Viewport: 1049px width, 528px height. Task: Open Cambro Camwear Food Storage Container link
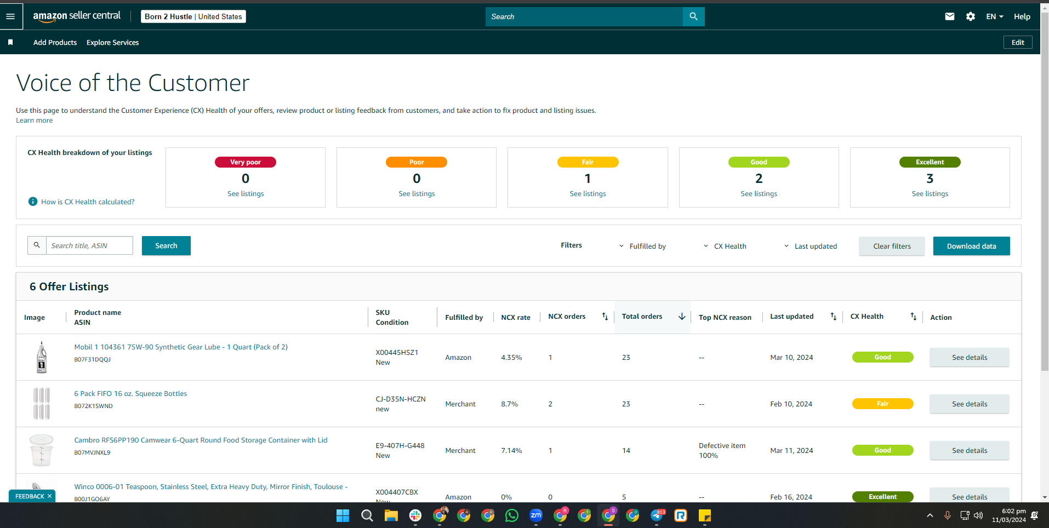pos(201,440)
